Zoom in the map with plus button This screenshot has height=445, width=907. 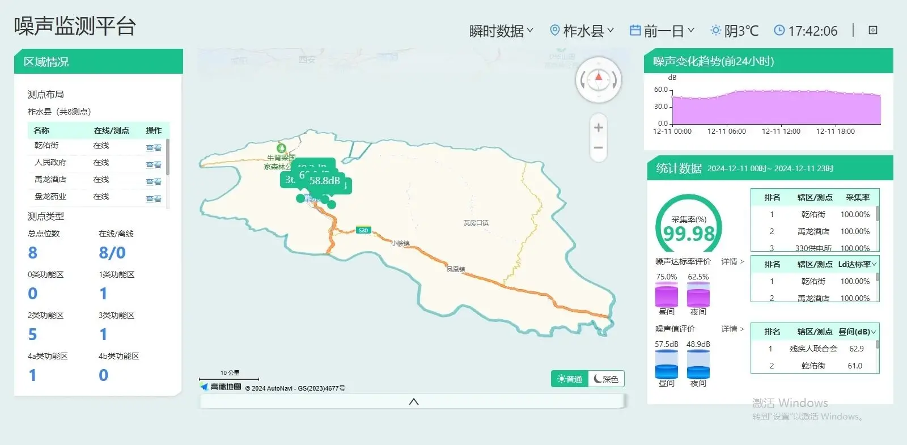click(598, 128)
